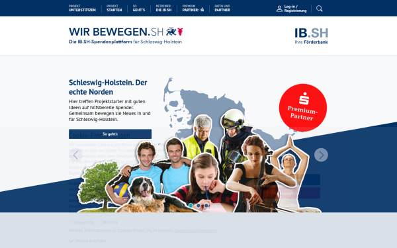The width and height of the screenshot is (397, 248).
Task: Open the Projekt unterstützen menu item
Action: pos(82,8)
